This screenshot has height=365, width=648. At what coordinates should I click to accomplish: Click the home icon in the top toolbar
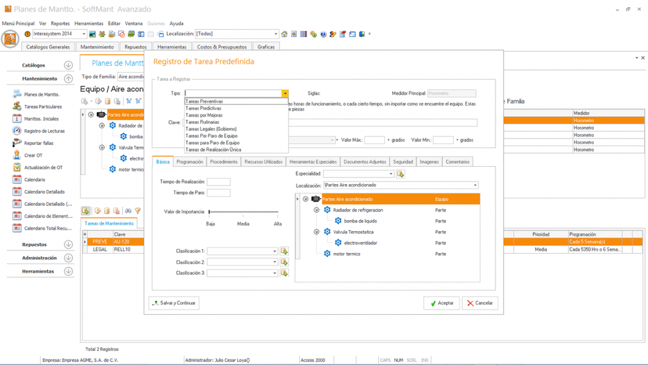pos(285,34)
